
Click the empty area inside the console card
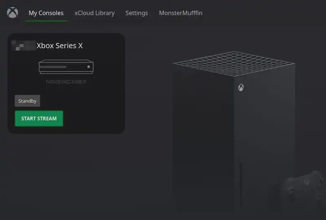point(94,108)
